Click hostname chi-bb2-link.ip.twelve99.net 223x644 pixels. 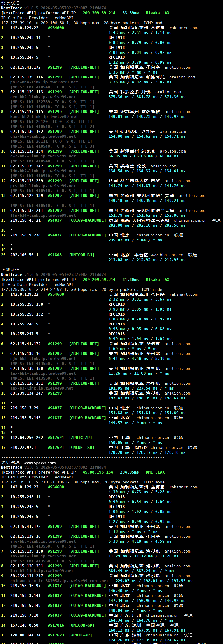click(43, 136)
